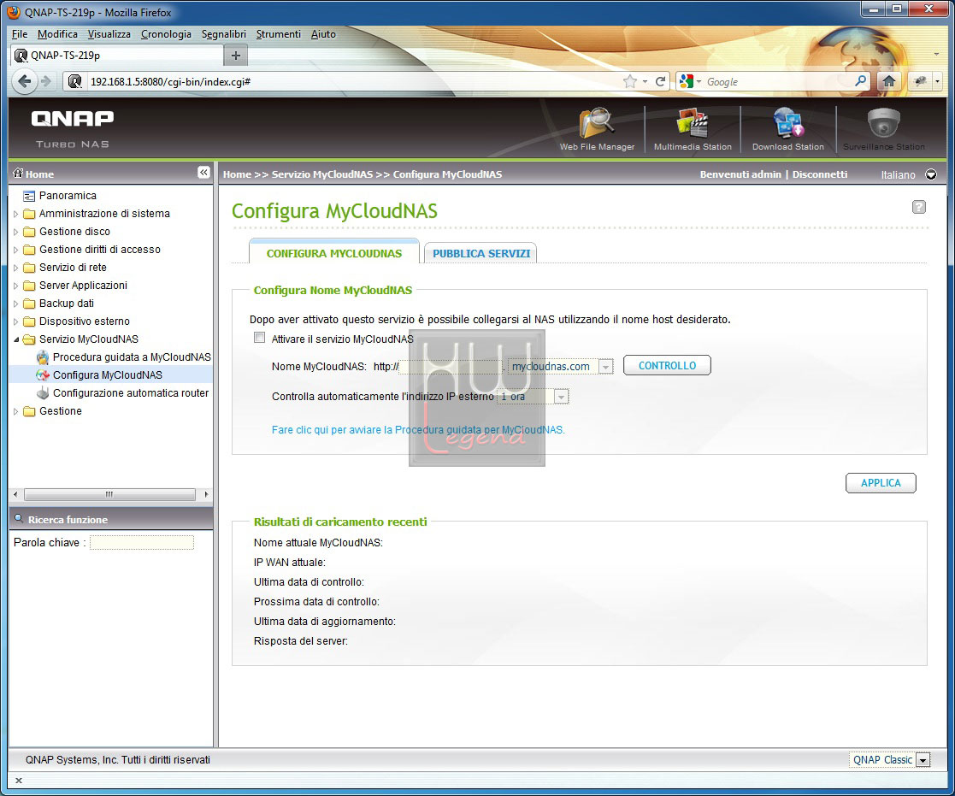Open the Segnalibri menu
Image resolution: width=955 pixels, height=796 pixels.
tap(224, 34)
